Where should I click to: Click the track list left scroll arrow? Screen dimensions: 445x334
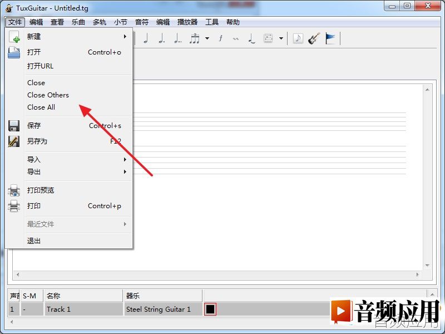[12, 322]
